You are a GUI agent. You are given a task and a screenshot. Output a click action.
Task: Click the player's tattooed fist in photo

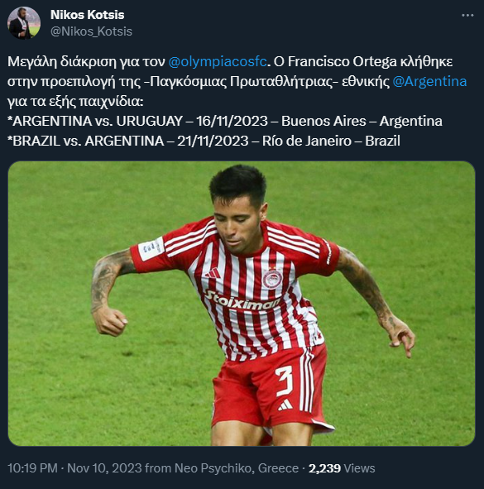click(x=109, y=322)
